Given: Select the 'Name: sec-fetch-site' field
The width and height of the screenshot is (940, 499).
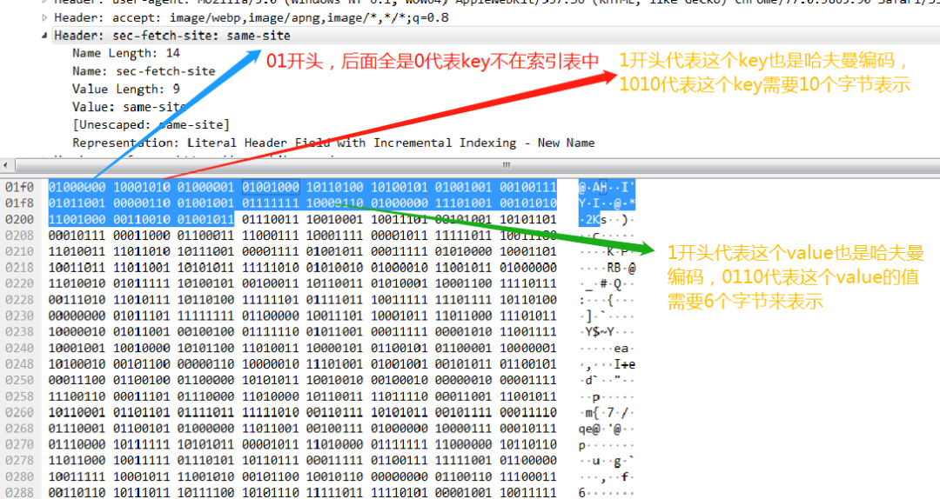Looking at the screenshot, I should point(144,71).
